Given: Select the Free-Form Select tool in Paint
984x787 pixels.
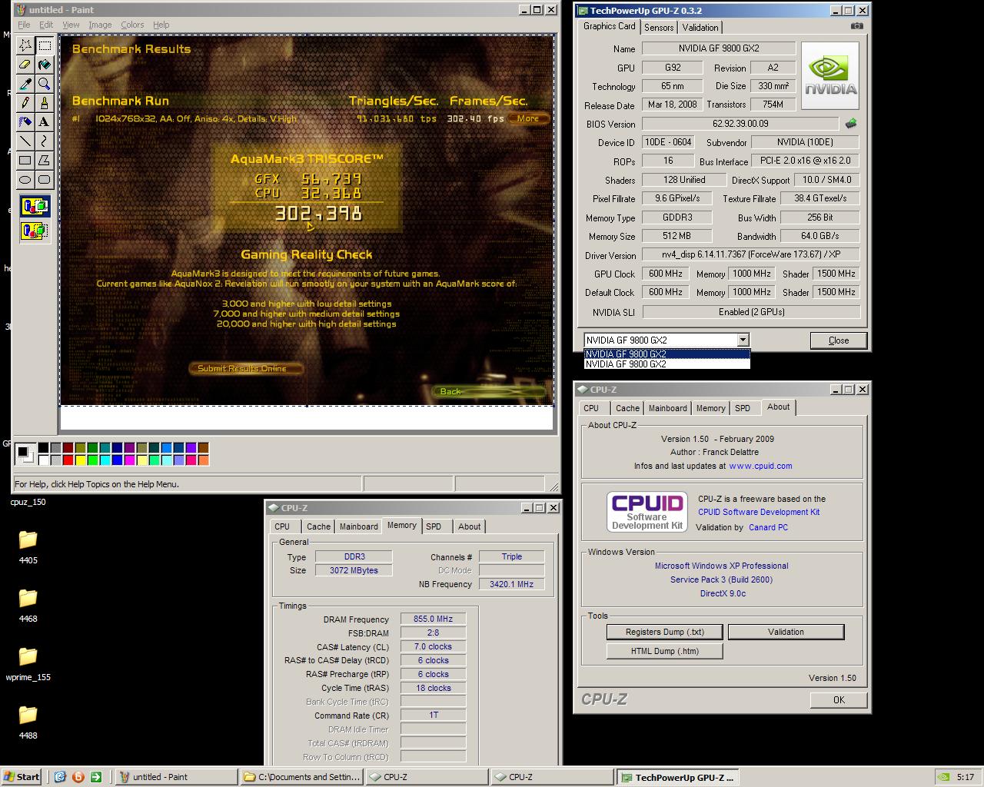Looking at the screenshot, I should pos(25,45).
